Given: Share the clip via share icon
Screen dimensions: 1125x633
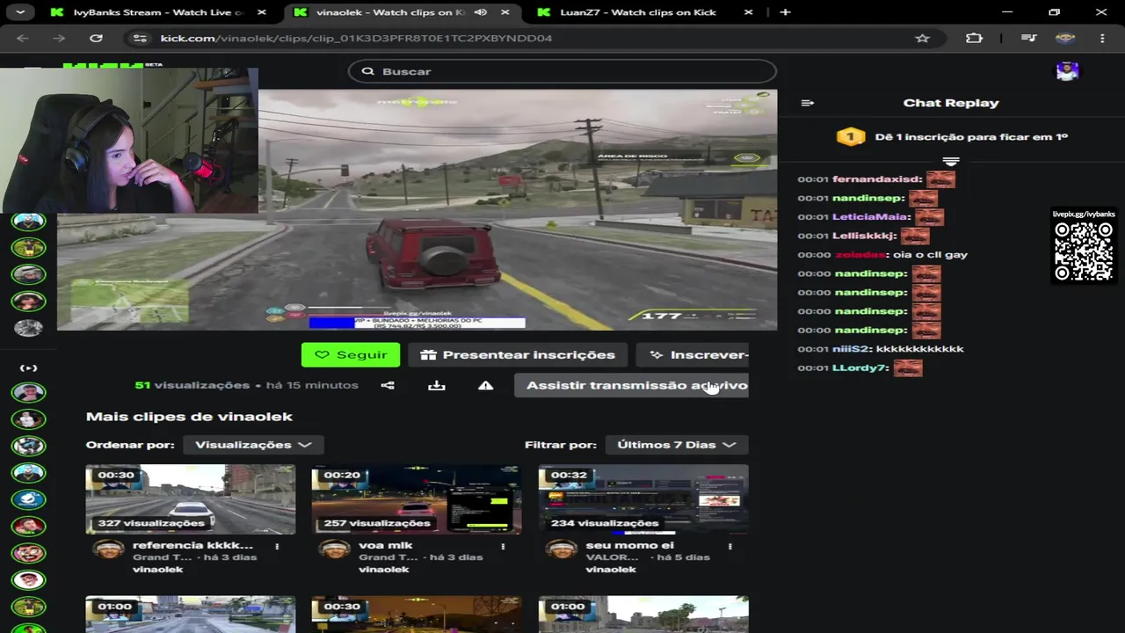Looking at the screenshot, I should coord(388,385).
